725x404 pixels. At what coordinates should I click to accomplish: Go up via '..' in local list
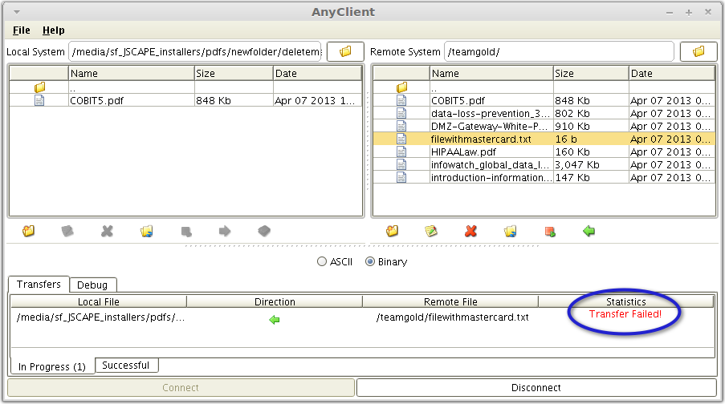pos(72,89)
